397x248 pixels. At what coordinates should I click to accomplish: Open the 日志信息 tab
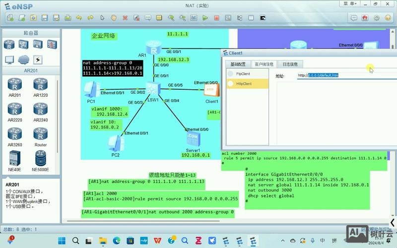pyautogui.click(x=290, y=64)
